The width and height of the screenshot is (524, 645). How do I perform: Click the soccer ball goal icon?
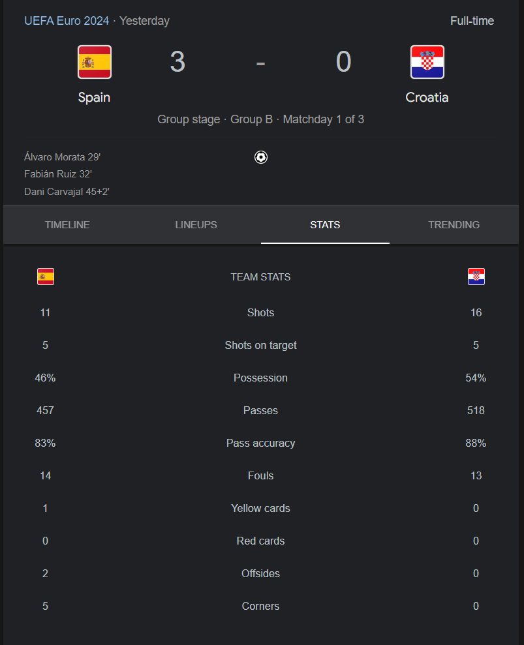click(x=261, y=157)
